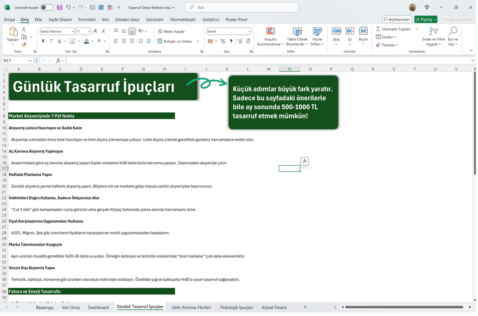The width and height of the screenshot is (478, 316).
Task: Toggle bold K formatting
Action: pos(43,41)
